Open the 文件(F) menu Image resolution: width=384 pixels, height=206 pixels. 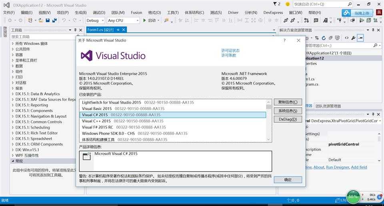pos(9,12)
